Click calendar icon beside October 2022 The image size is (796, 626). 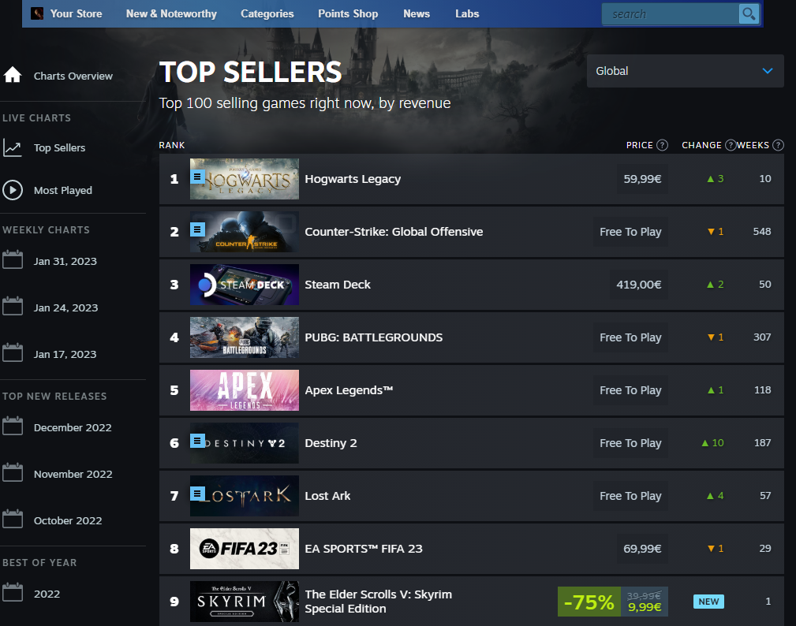[x=13, y=520]
